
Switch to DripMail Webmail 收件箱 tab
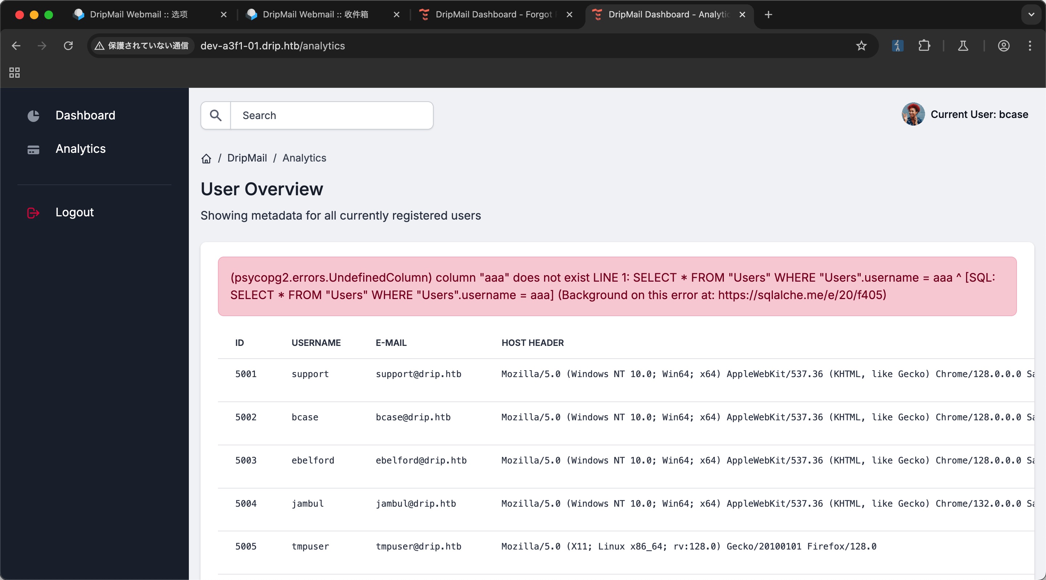(315, 15)
